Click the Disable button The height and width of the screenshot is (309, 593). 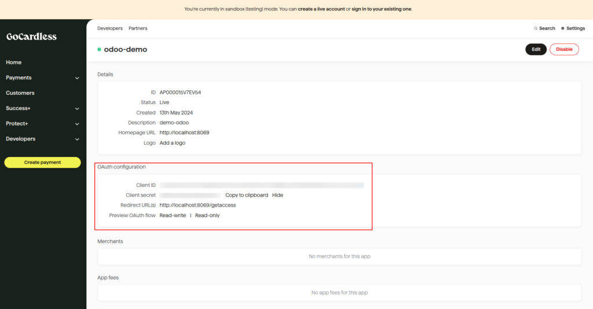(564, 50)
